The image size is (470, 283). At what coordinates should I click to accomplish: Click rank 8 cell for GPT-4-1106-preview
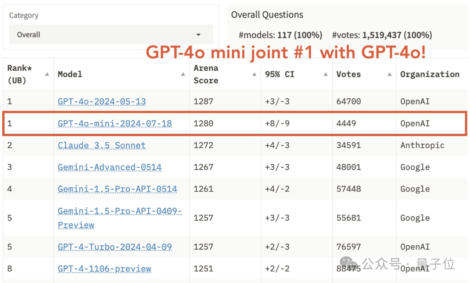(10, 269)
